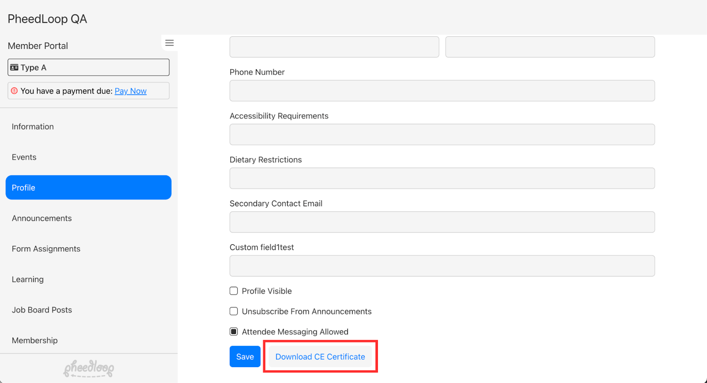Enable the Profile Visible checkbox
Image resolution: width=707 pixels, height=383 pixels.
(x=234, y=291)
